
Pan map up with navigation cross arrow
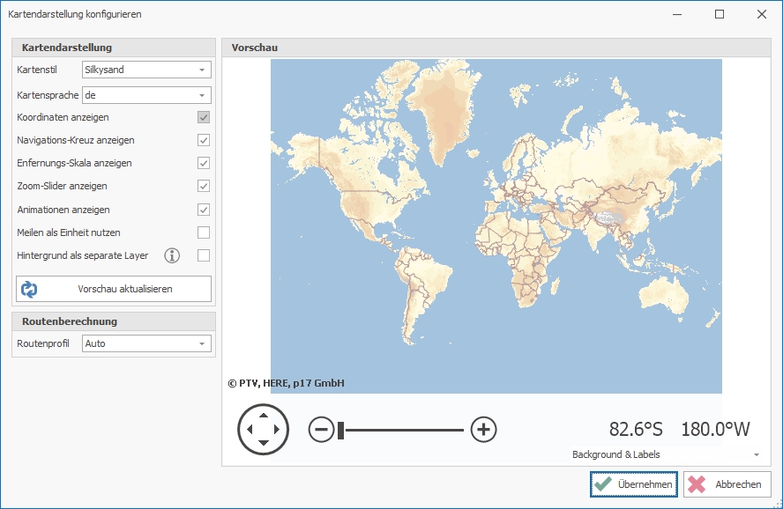pyautogui.click(x=264, y=416)
